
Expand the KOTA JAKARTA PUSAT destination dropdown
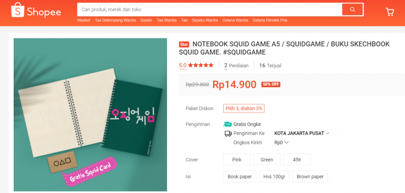[302, 133]
